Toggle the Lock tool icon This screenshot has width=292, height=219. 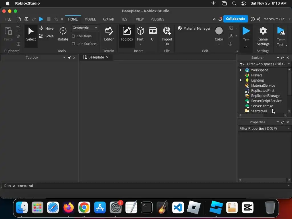[230, 36]
